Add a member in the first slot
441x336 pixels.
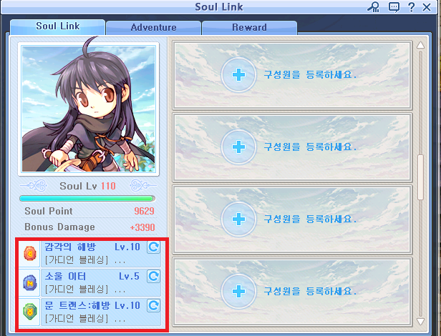[238, 75]
